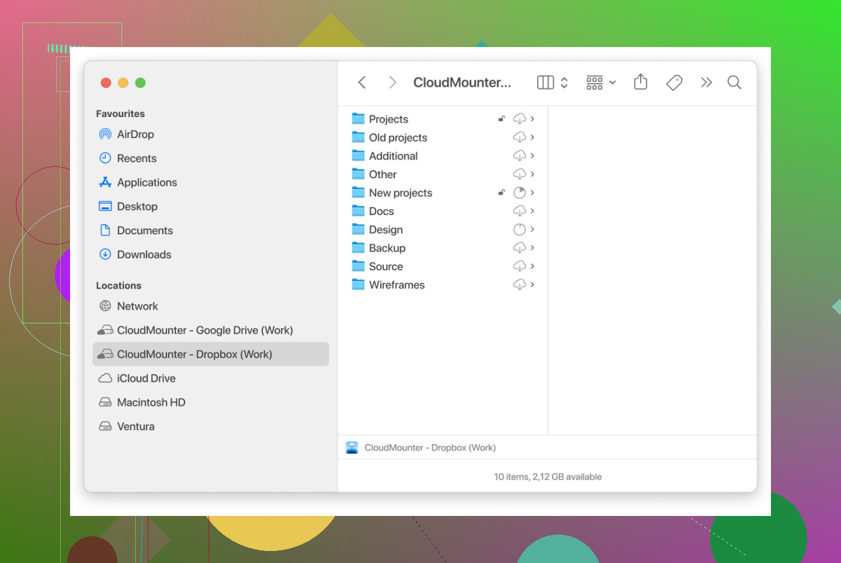Click cloud download icon for Source
Image resolution: width=841 pixels, height=563 pixels.
[x=519, y=266]
